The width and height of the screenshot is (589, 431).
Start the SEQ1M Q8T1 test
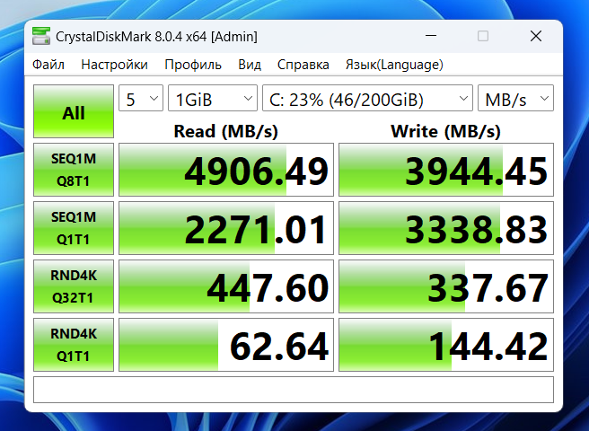point(74,170)
